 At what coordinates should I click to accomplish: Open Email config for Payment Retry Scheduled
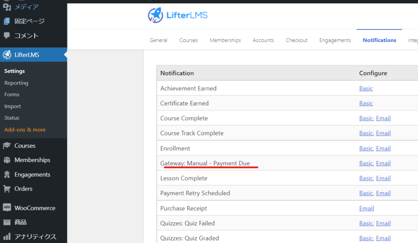pos(383,193)
